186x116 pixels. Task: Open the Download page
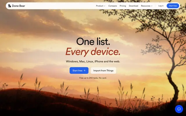pos(133,6)
